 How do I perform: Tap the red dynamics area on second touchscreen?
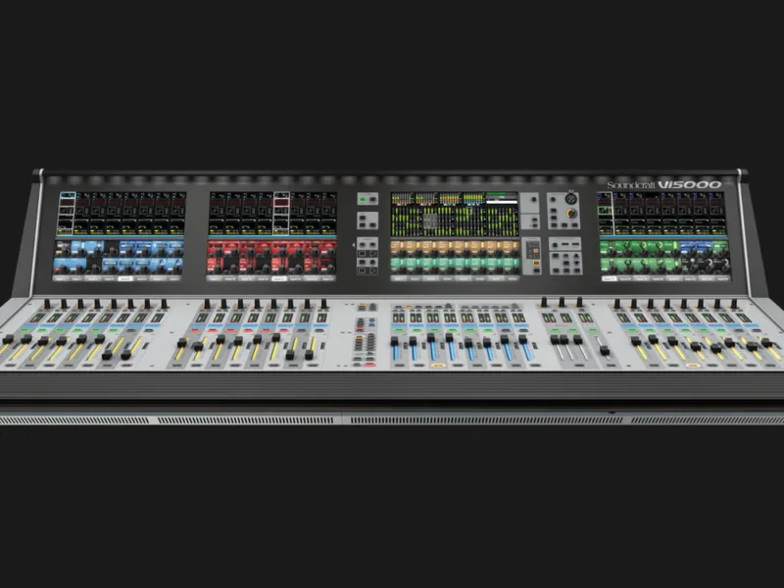(x=271, y=257)
